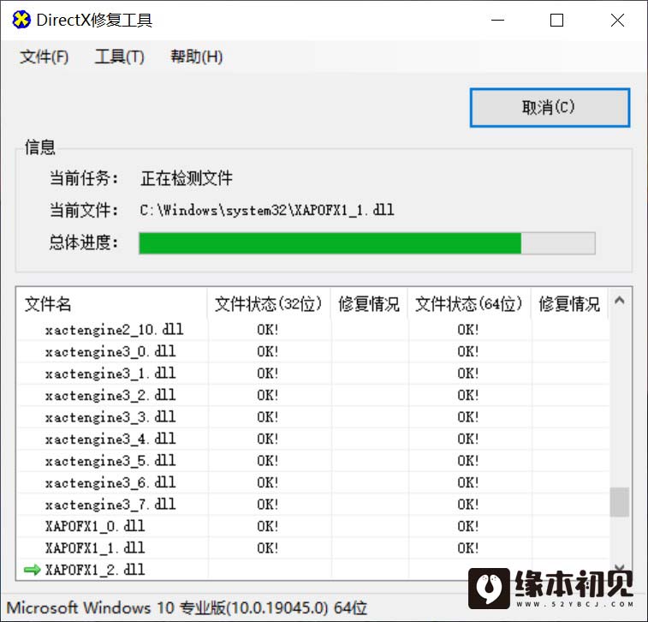
Task: Click 32-bit OK! status for xactengine2_10.dll
Action: pyautogui.click(x=268, y=330)
